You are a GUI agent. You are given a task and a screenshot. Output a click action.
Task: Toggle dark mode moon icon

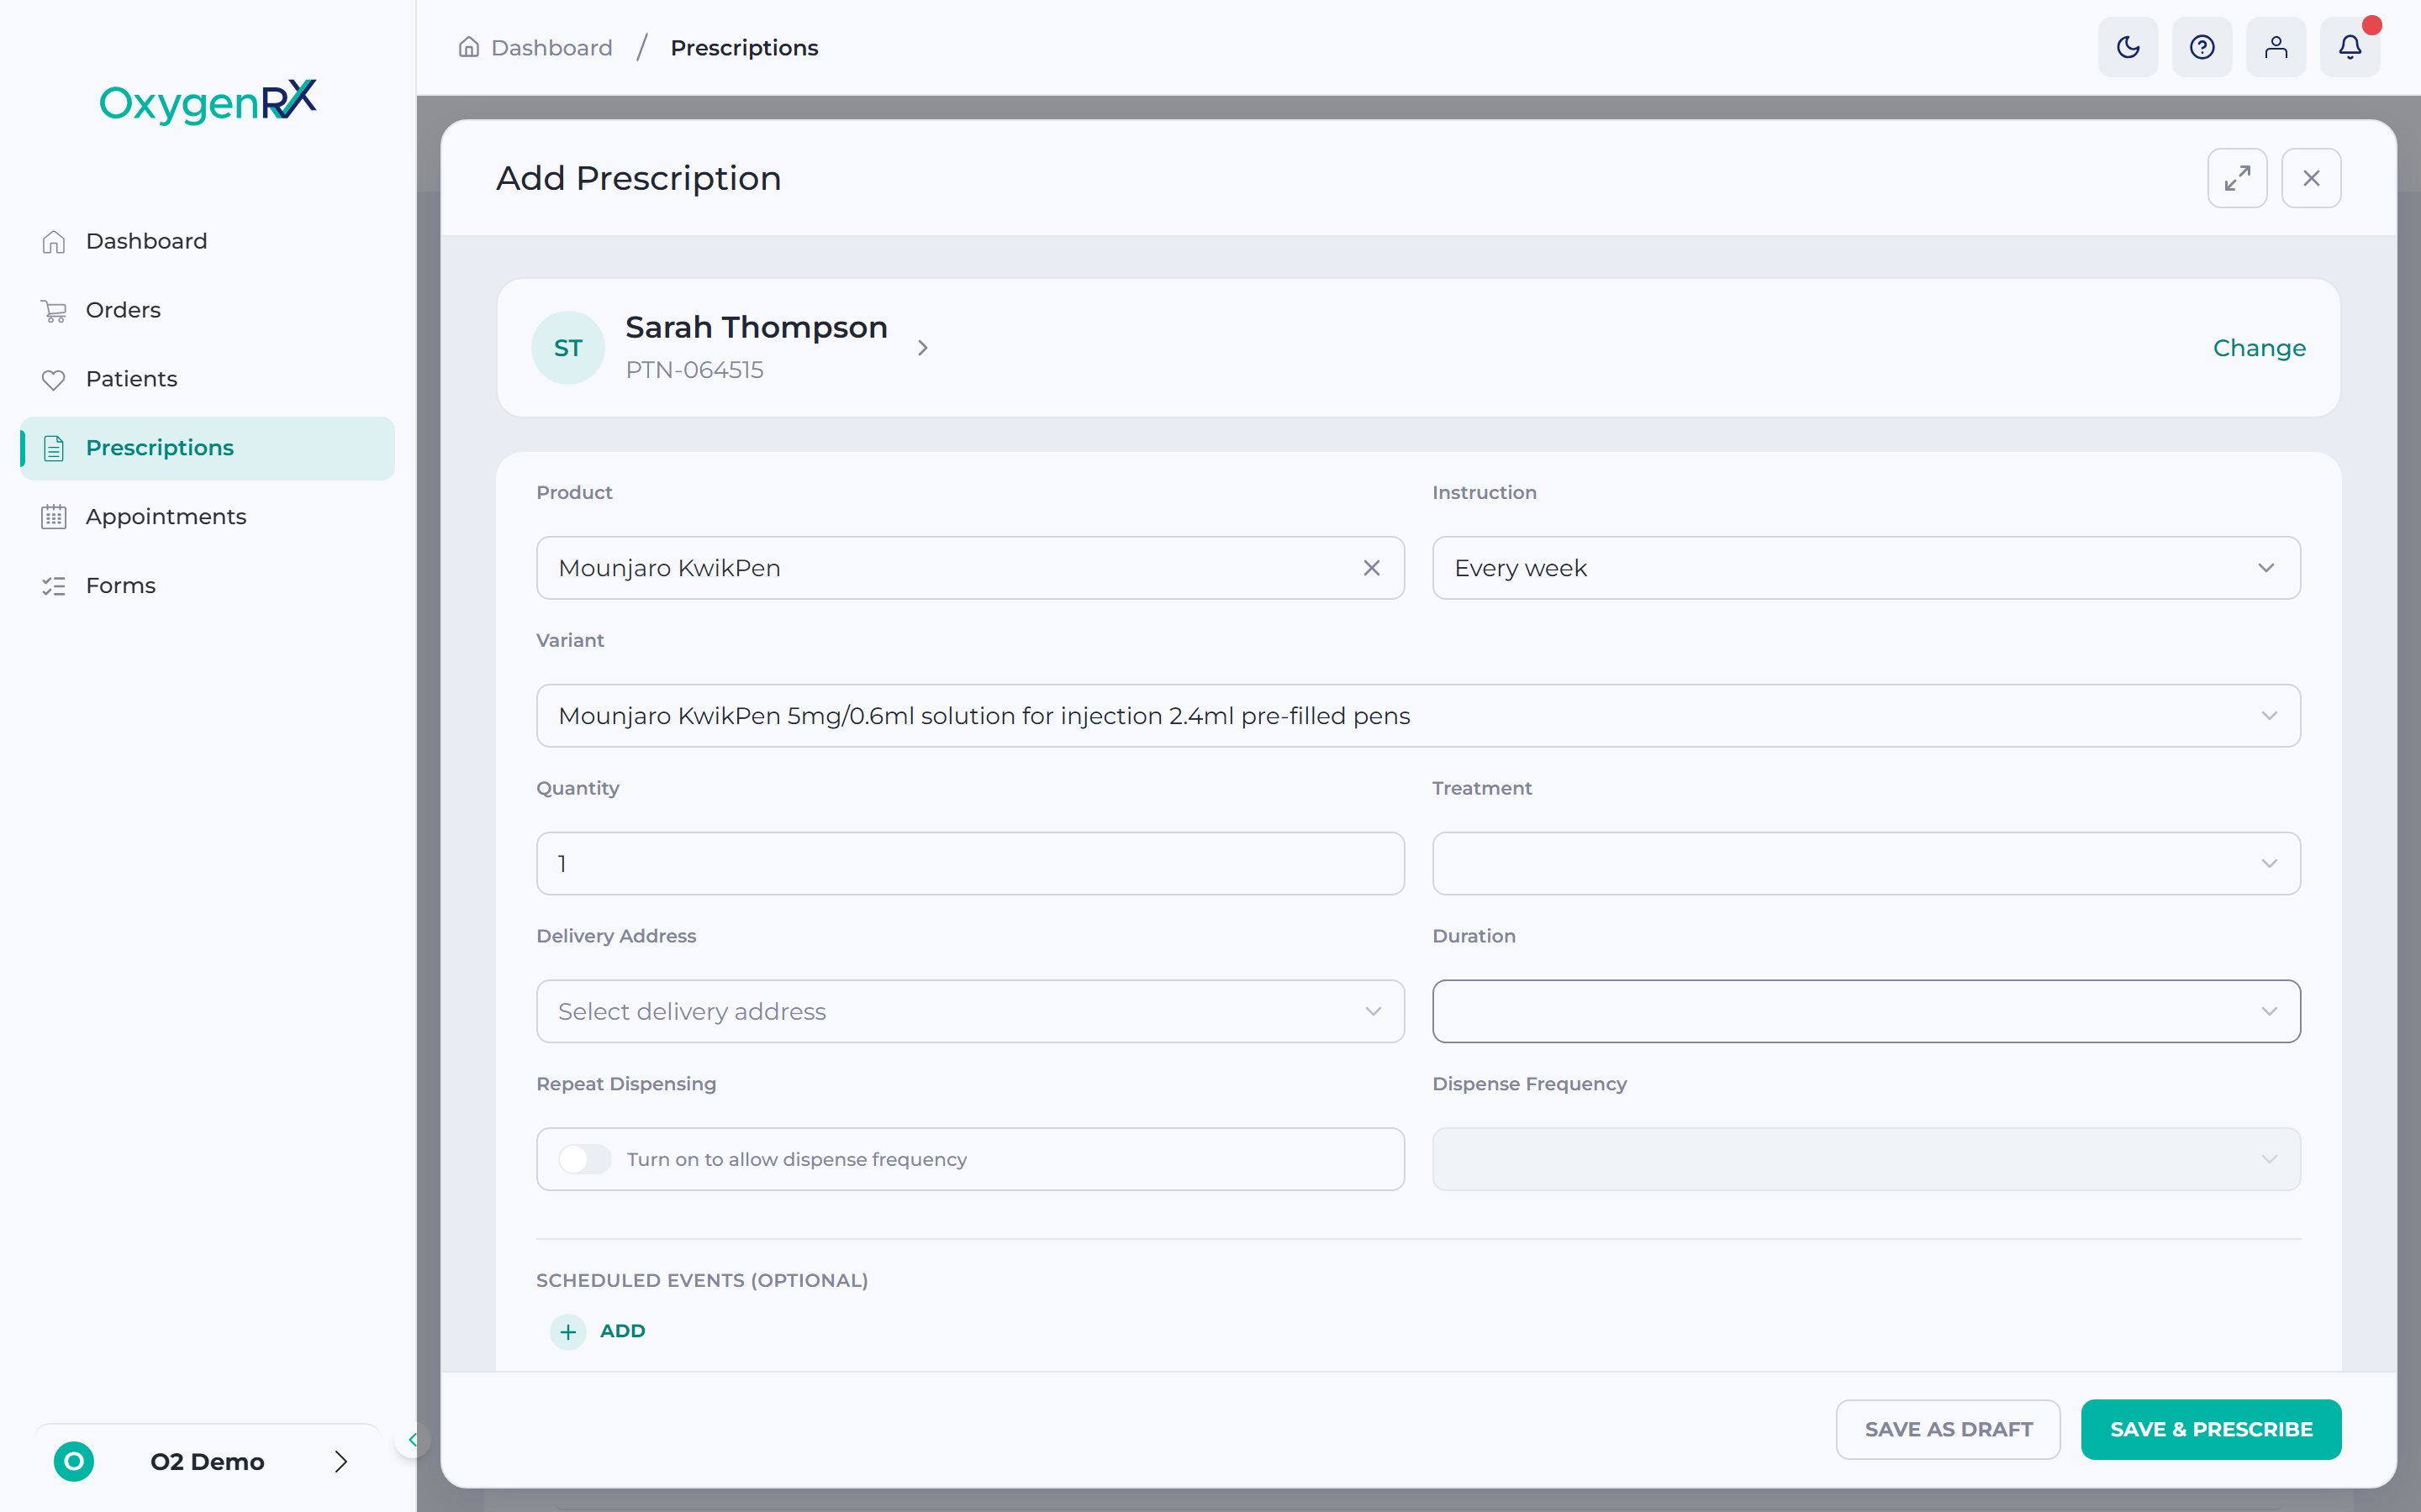2128,47
